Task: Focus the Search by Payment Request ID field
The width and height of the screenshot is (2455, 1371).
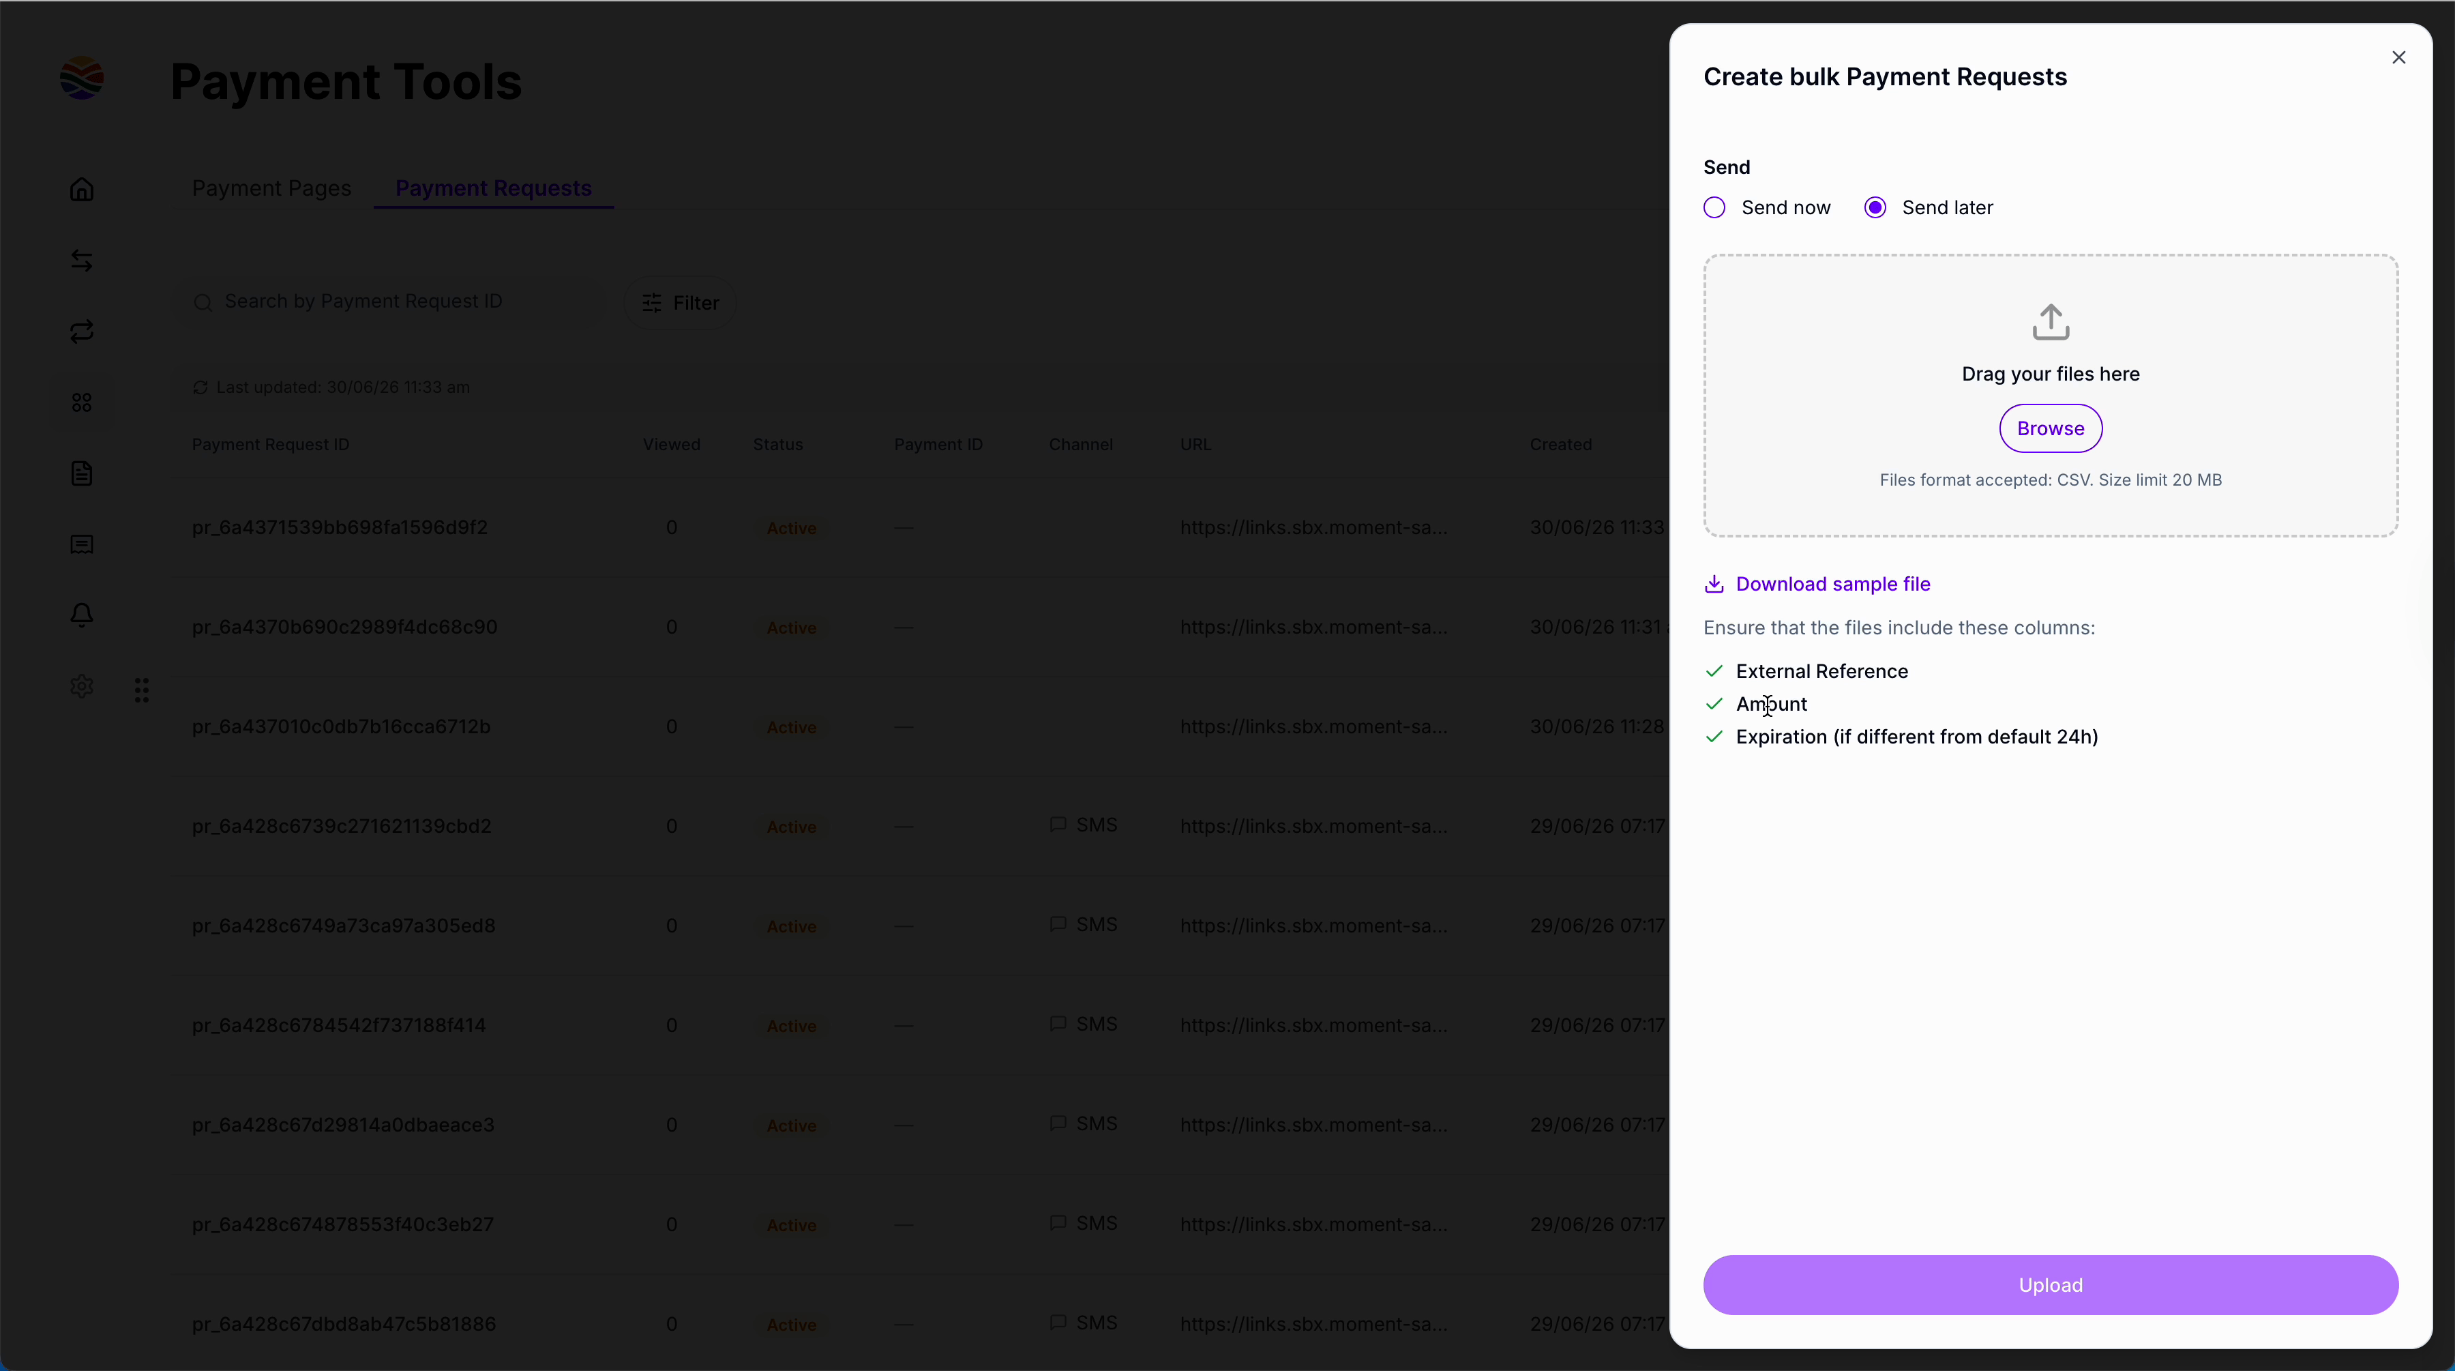Action: coord(389,302)
